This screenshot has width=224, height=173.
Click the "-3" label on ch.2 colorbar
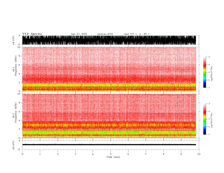pyautogui.click(x=209, y=104)
